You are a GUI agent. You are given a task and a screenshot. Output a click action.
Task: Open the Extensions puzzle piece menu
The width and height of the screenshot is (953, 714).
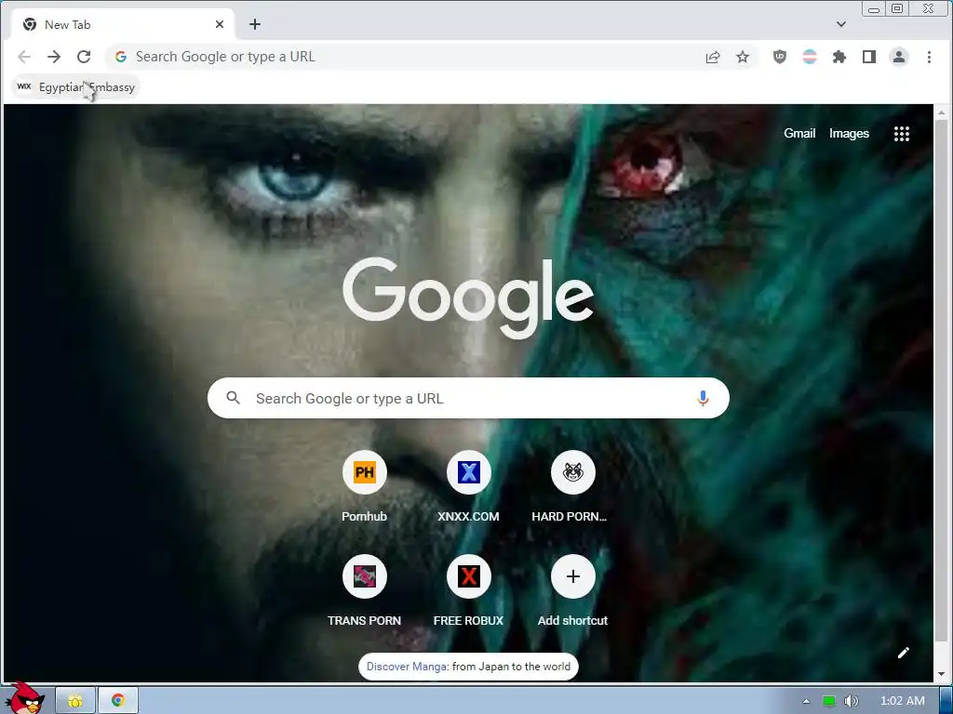pyautogui.click(x=839, y=57)
